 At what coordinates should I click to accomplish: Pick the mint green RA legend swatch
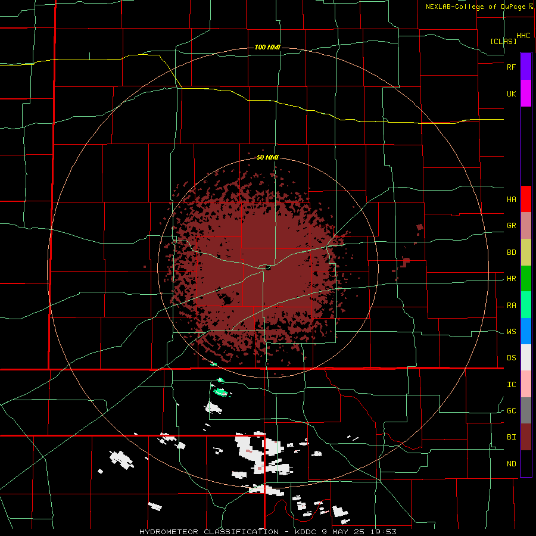point(526,305)
